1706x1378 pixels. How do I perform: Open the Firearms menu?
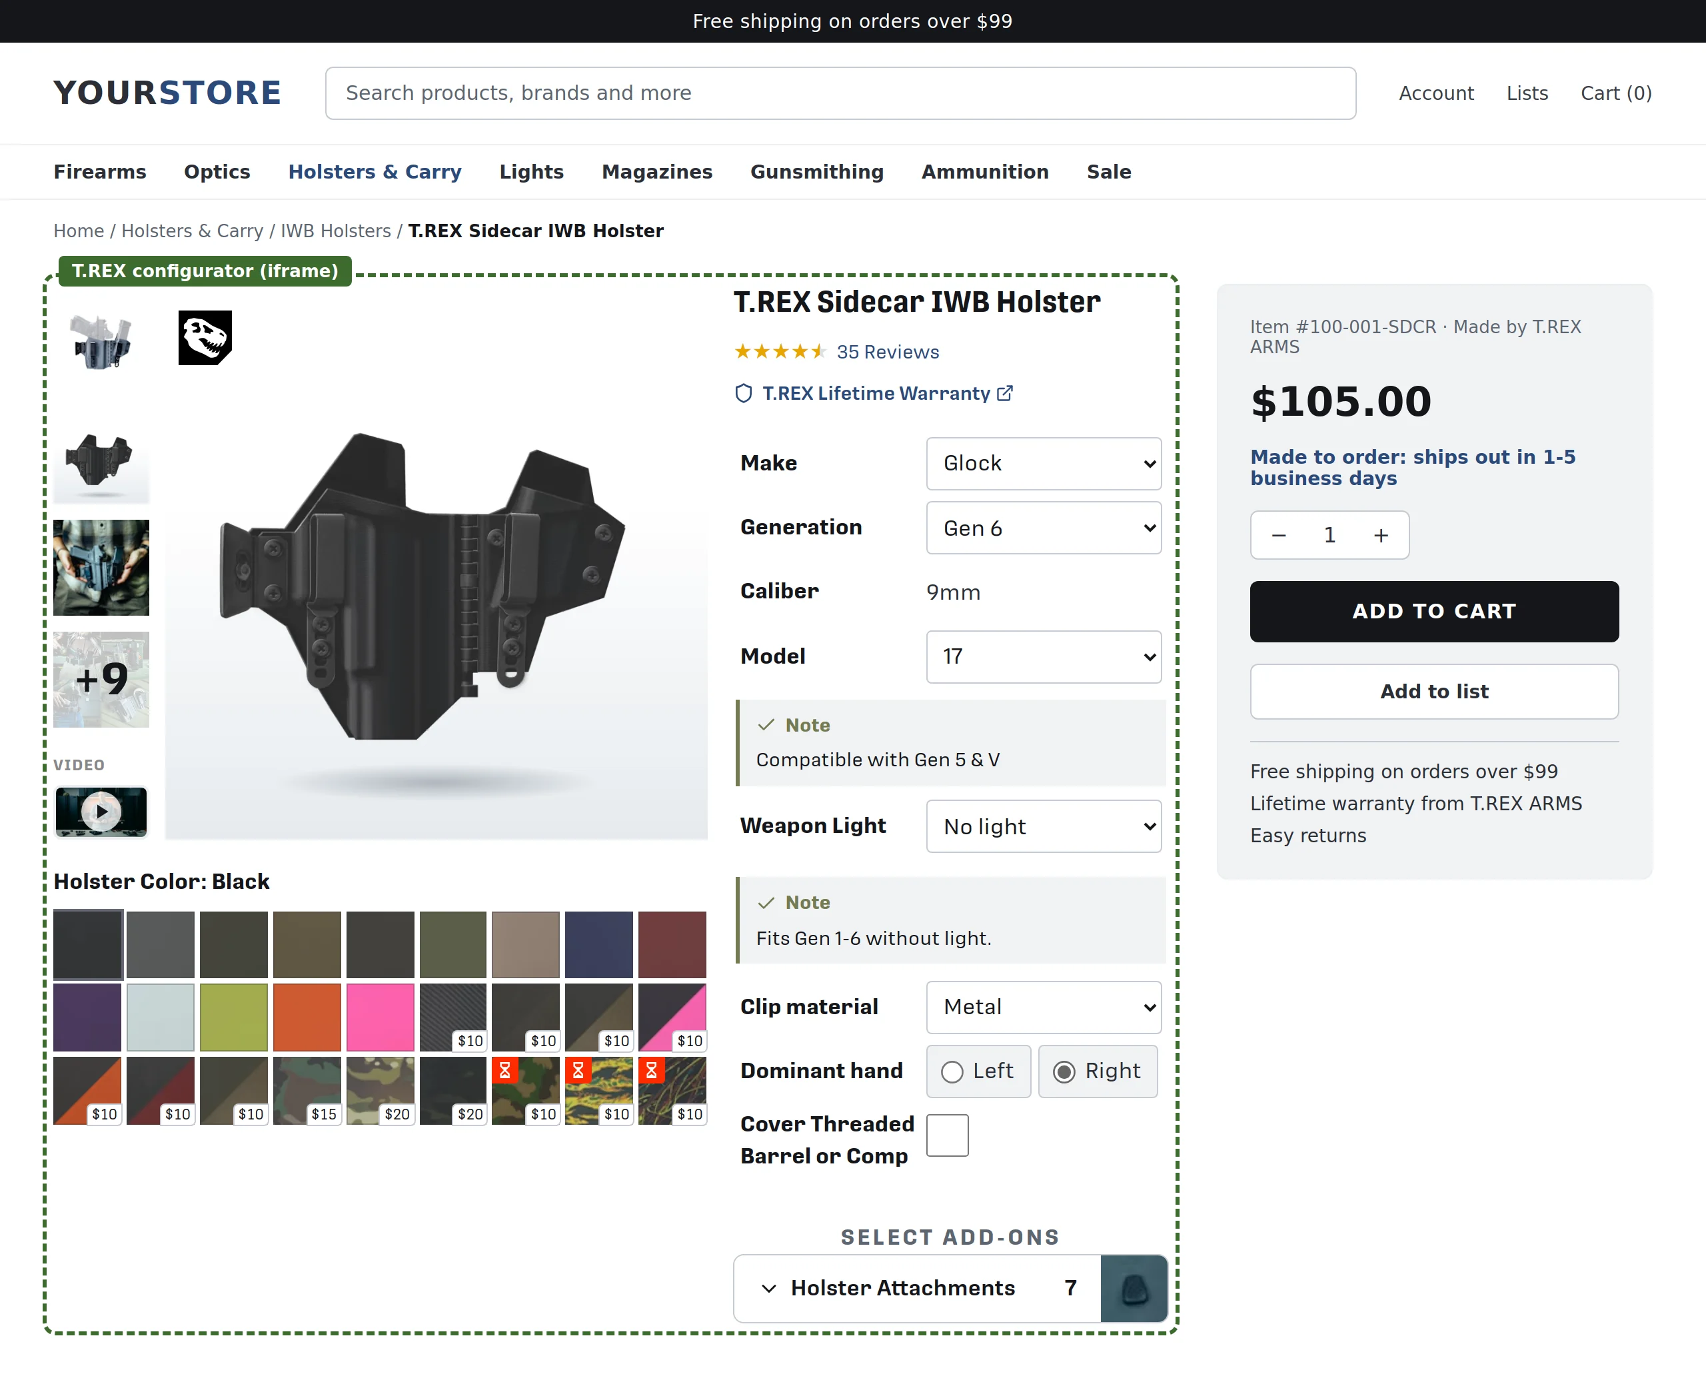[x=100, y=171]
